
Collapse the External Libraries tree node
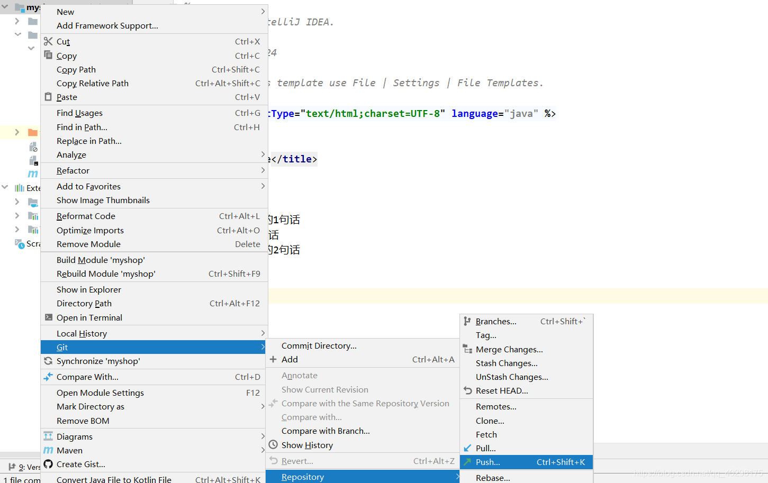point(5,187)
